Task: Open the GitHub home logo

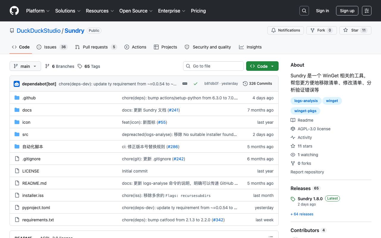Action: [14, 11]
